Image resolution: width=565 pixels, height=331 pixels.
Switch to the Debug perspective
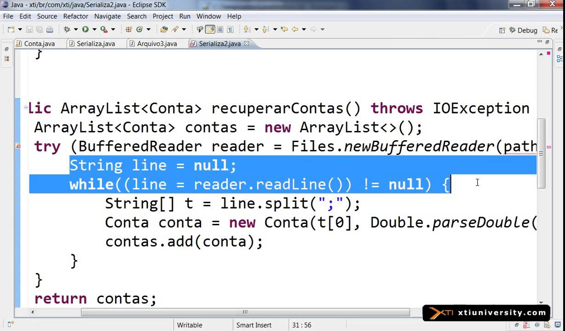click(x=523, y=30)
